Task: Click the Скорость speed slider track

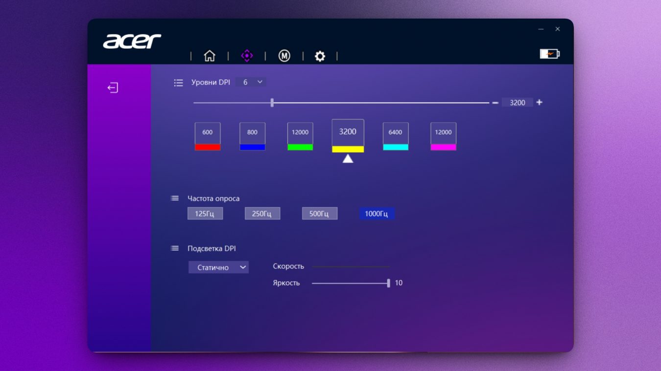Action: pos(351,267)
